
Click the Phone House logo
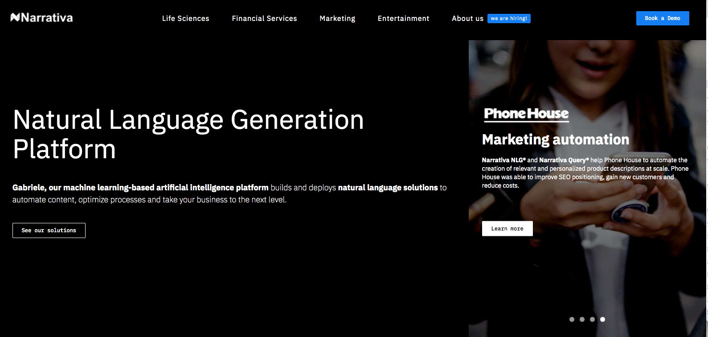(526, 114)
